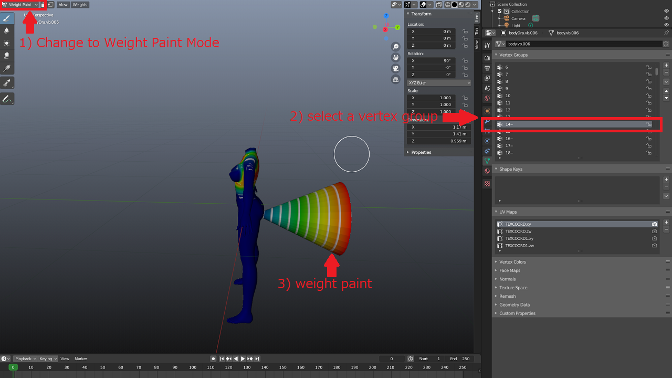
Task: Hide Light with its eye icon
Action: [666, 25]
